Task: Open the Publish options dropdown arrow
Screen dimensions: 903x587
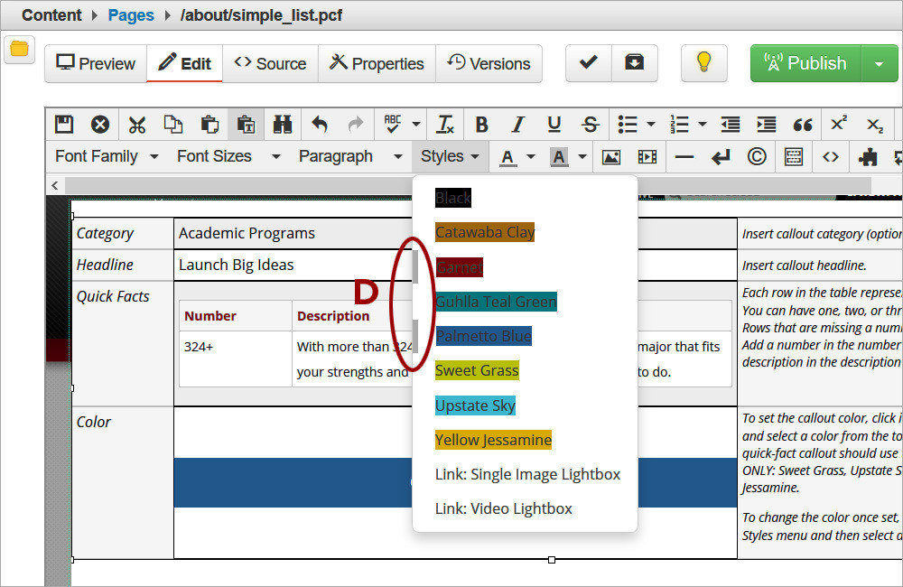Action: pyautogui.click(x=880, y=63)
